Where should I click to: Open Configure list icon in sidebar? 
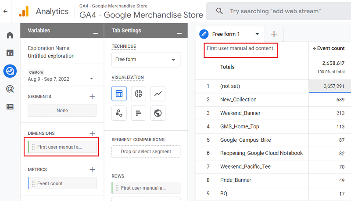[x=10, y=107]
